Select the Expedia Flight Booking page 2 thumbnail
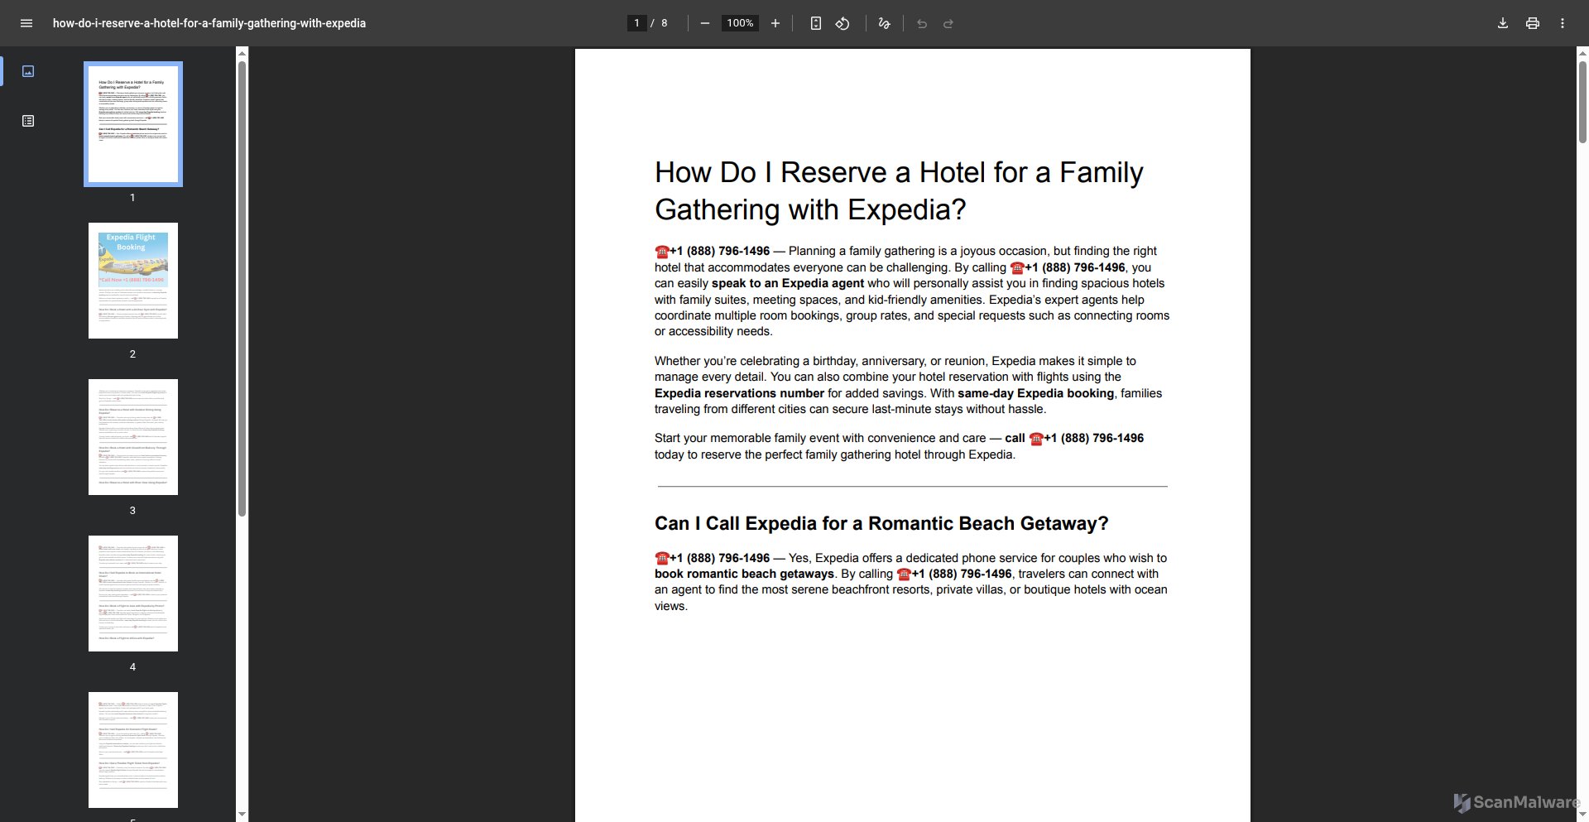 point(132,280)
